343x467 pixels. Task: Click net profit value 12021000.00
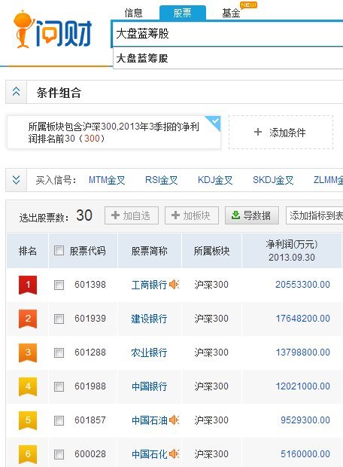point(303,386)
